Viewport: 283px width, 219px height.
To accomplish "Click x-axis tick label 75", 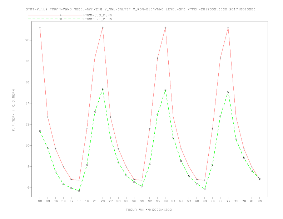I will [x=236, y=201].
